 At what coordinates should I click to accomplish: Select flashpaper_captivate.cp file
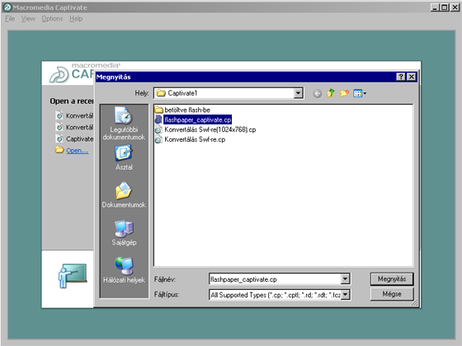193,119
